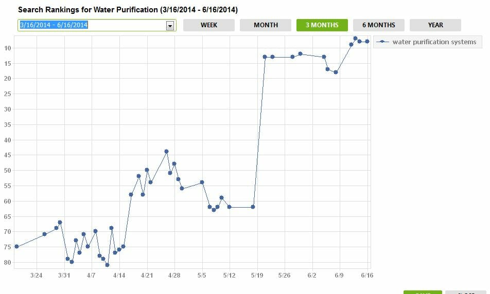Screen dimensions: 490x294
Task: Click the Search Rankings for Water Purification title
Action: click(128, 10)
